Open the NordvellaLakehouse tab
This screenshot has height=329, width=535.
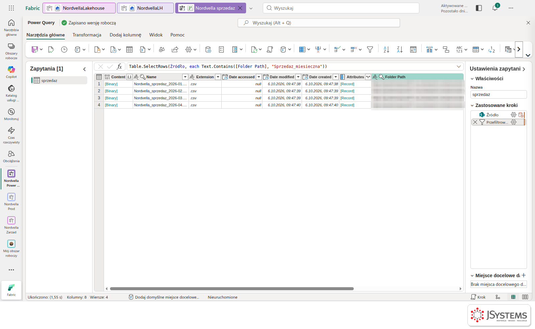[79, 8]
